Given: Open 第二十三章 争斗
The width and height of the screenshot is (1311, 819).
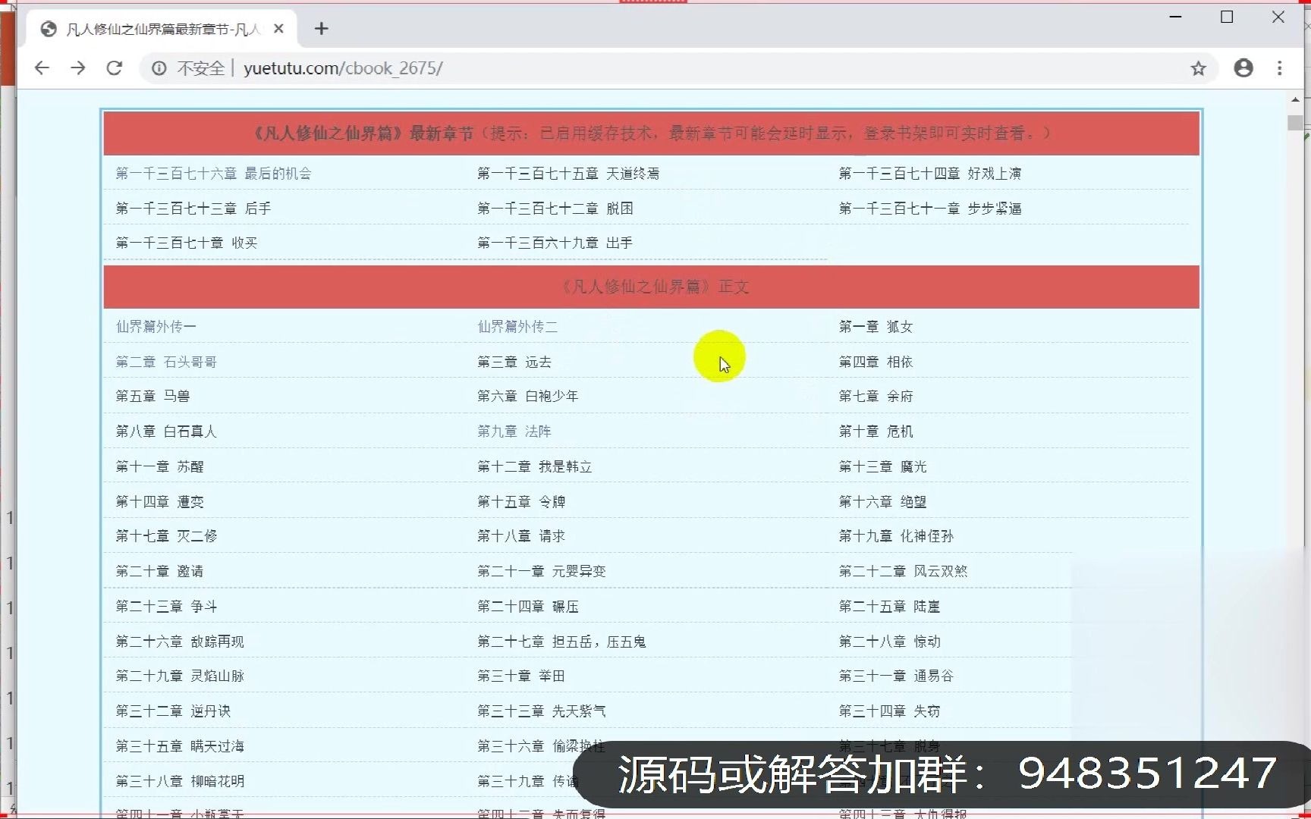Looking at the screenshot, I should click(166, 607).
